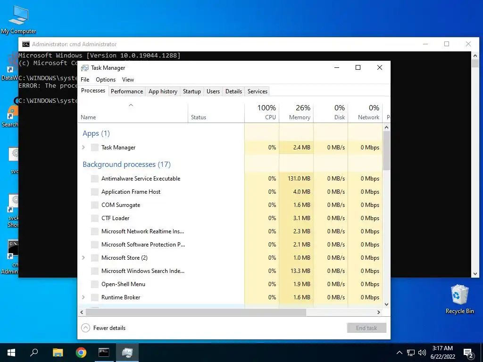This screenshot has height=362, width=483.
Task: Click the cmd Administrator window title
Action: tap(74, 44)
